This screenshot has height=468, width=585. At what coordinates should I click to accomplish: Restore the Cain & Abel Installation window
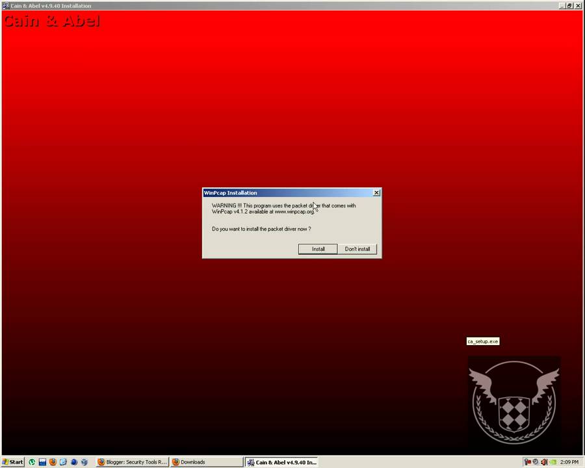pyautogui.click(x=569, y=6)
